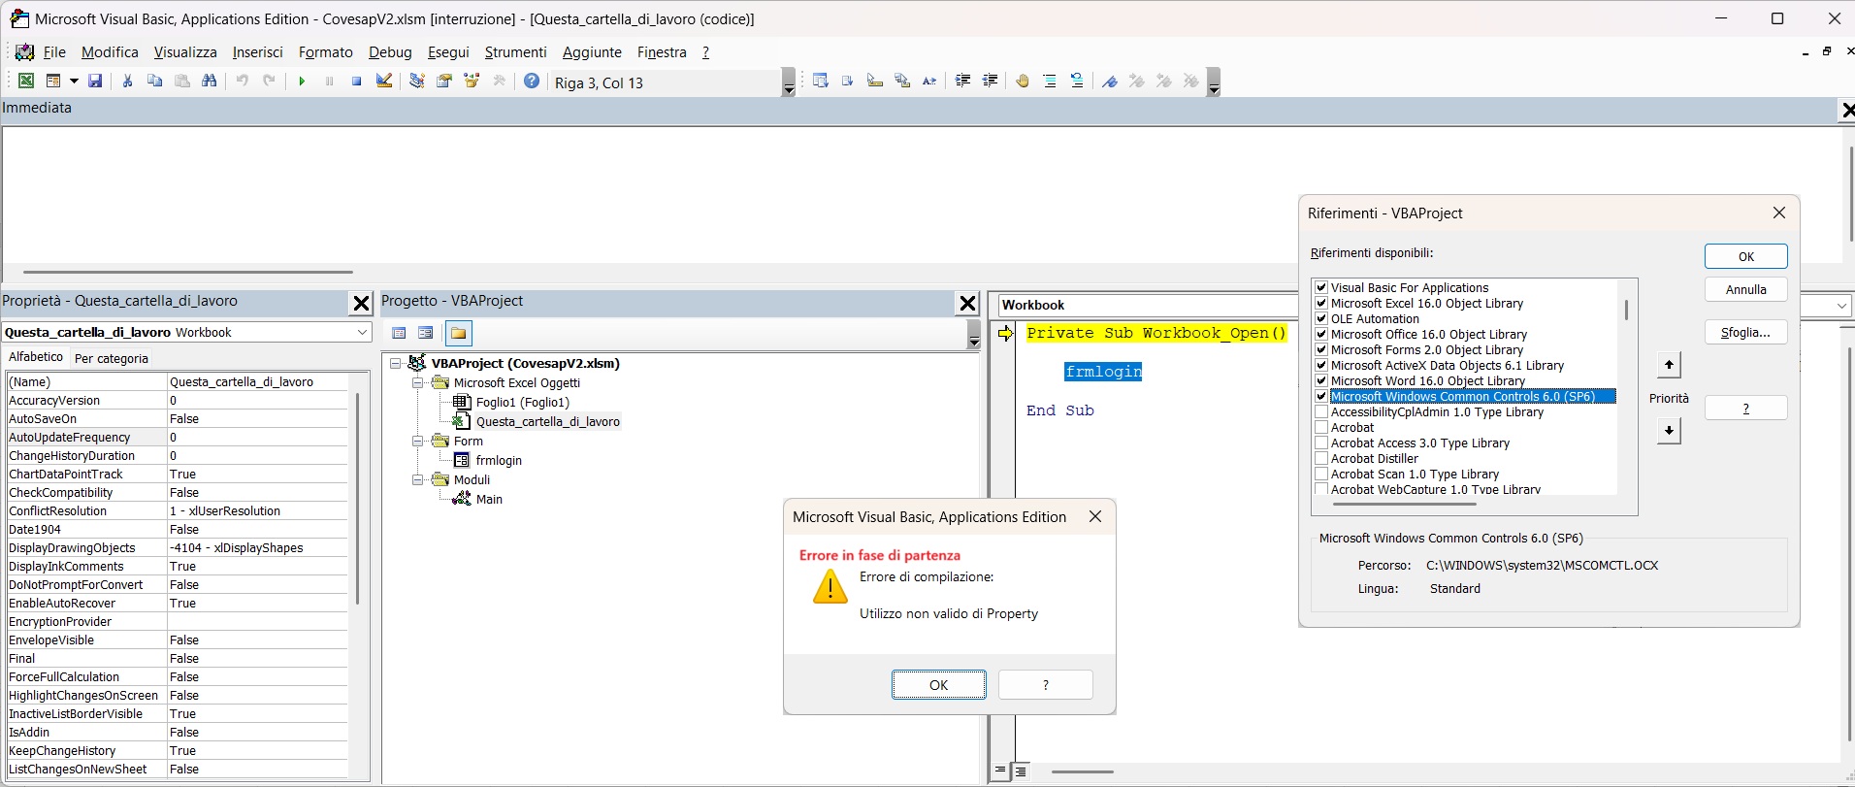Click the Toggle Folders icon in Project panel
Image resolution: width=1855 pixels, height=787 pixels.
coord(458,334)
